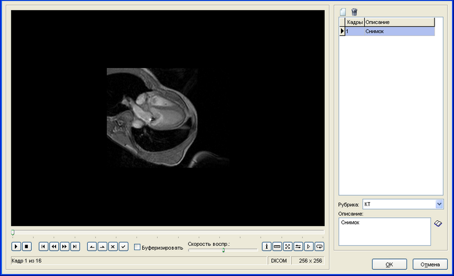454x276 pixels.
Task: Click the frame position slider handle
Action: click(13, 232)
